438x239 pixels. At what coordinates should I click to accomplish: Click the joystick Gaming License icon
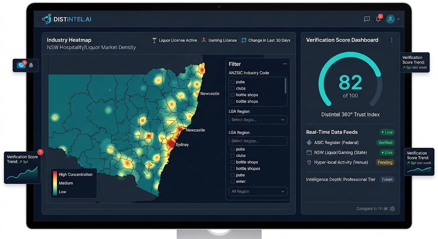point(204,40)
